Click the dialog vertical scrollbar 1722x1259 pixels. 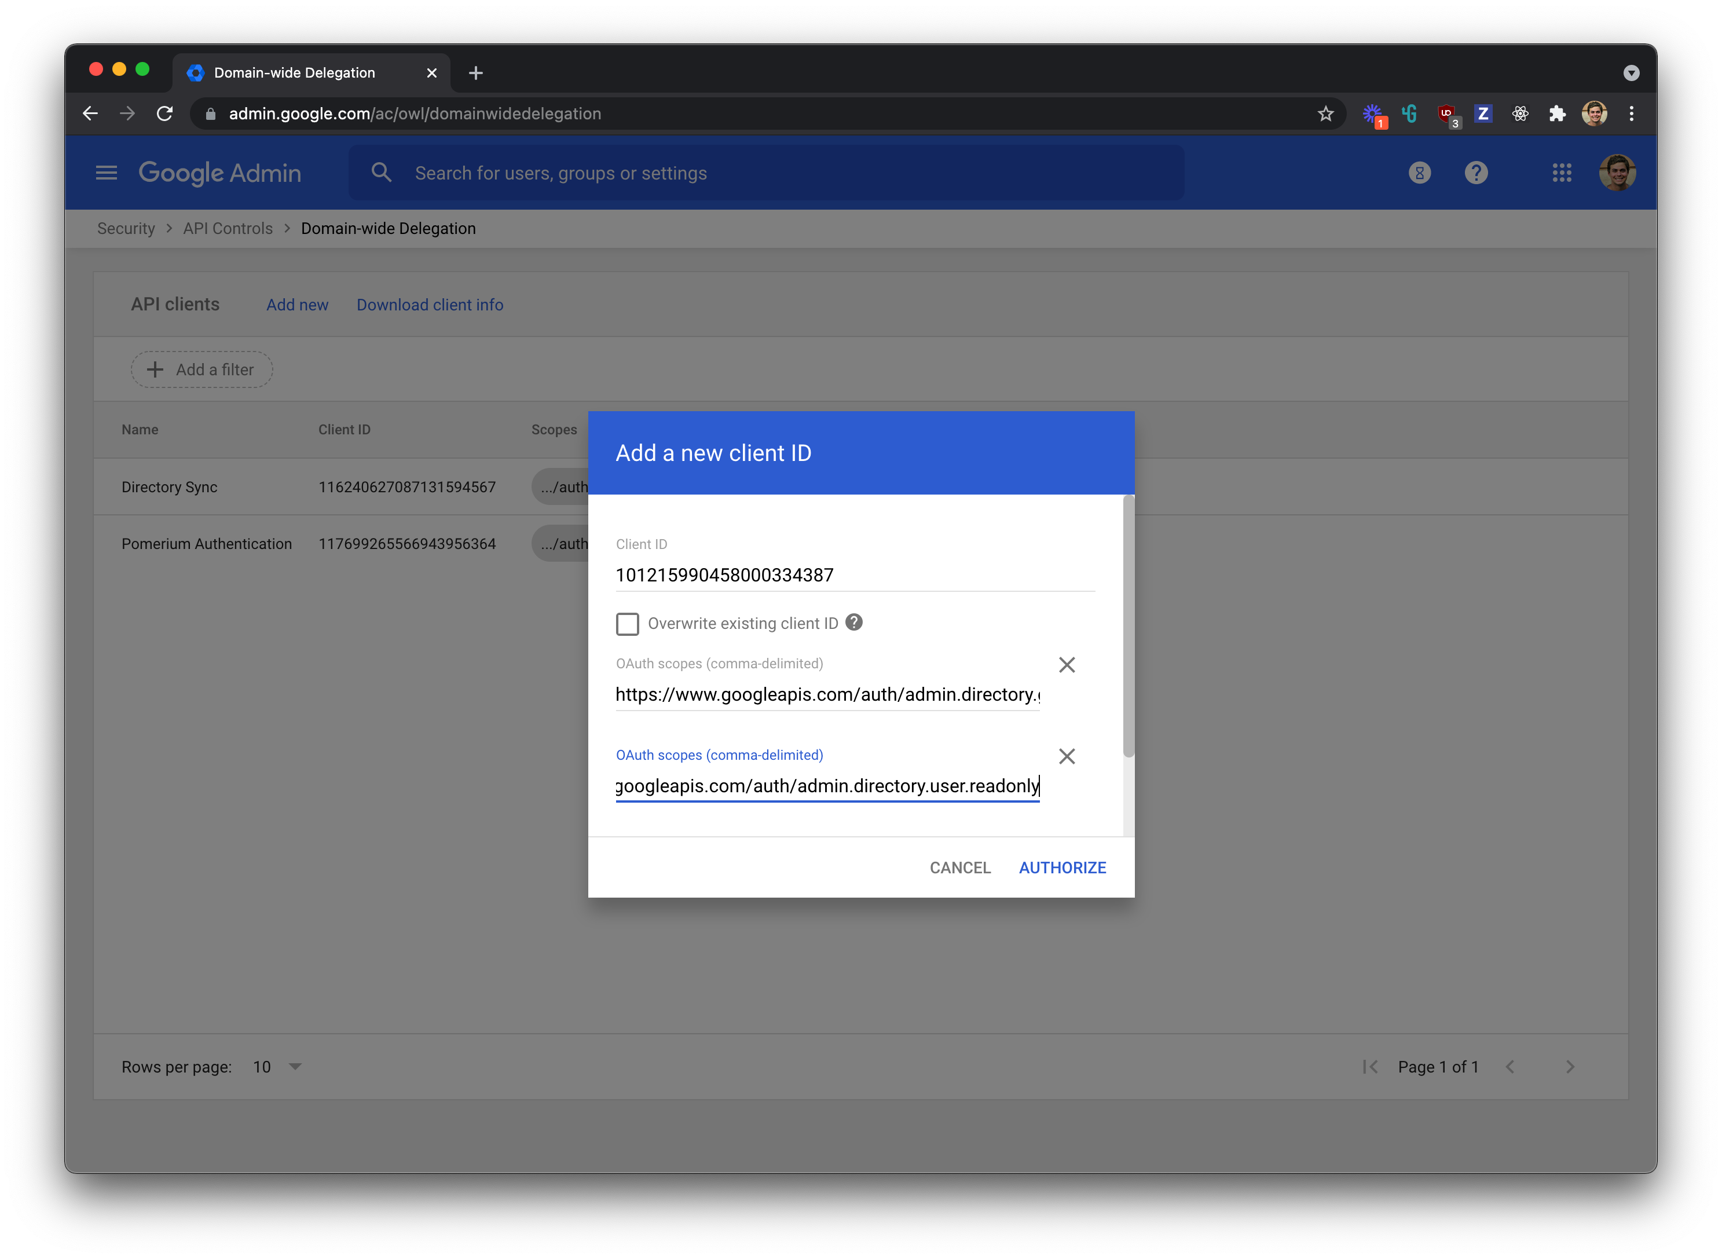(1129, 627)
